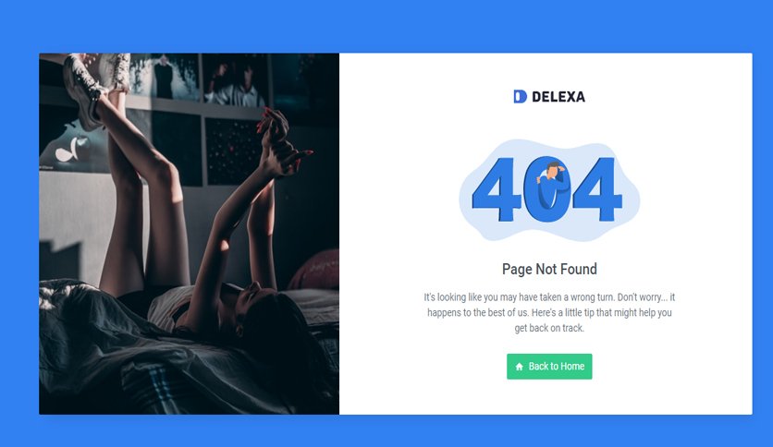
Task: Click the blue Delexa D logo icon
Action: tap(520, 96)
